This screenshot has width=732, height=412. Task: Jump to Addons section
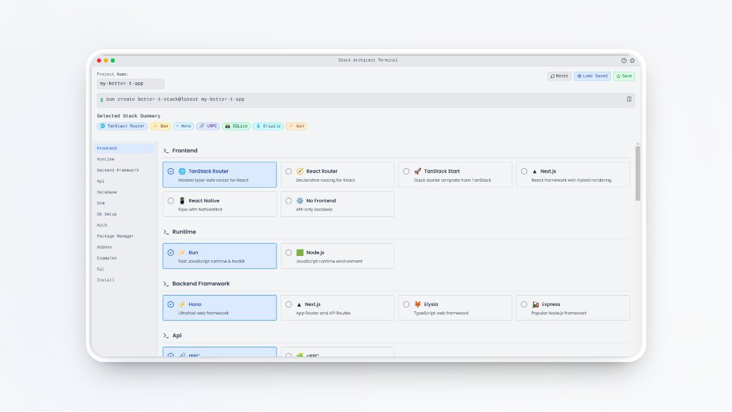pos(124,247)
